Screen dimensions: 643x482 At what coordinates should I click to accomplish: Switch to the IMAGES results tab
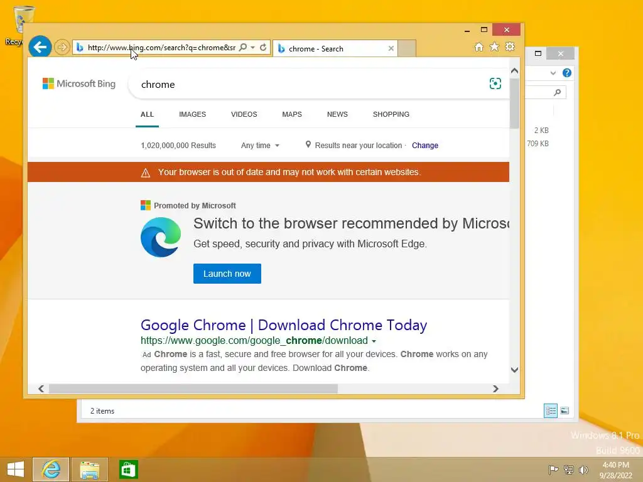(192, 114)
